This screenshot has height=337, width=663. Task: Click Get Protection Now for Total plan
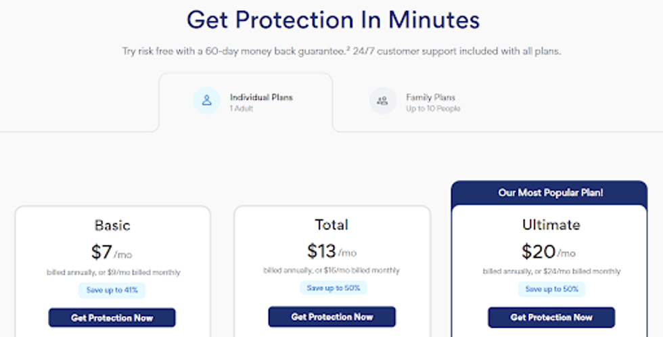pos(331,317)
